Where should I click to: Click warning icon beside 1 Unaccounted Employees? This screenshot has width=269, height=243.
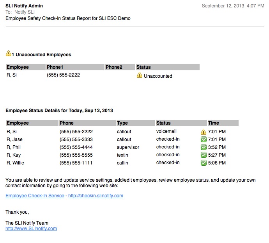[x=9, y=54]
